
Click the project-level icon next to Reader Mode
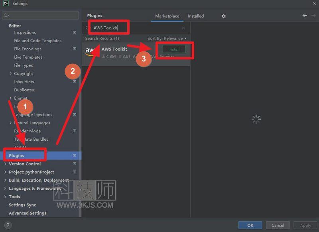pyautogui.click(x=75, y=131)
